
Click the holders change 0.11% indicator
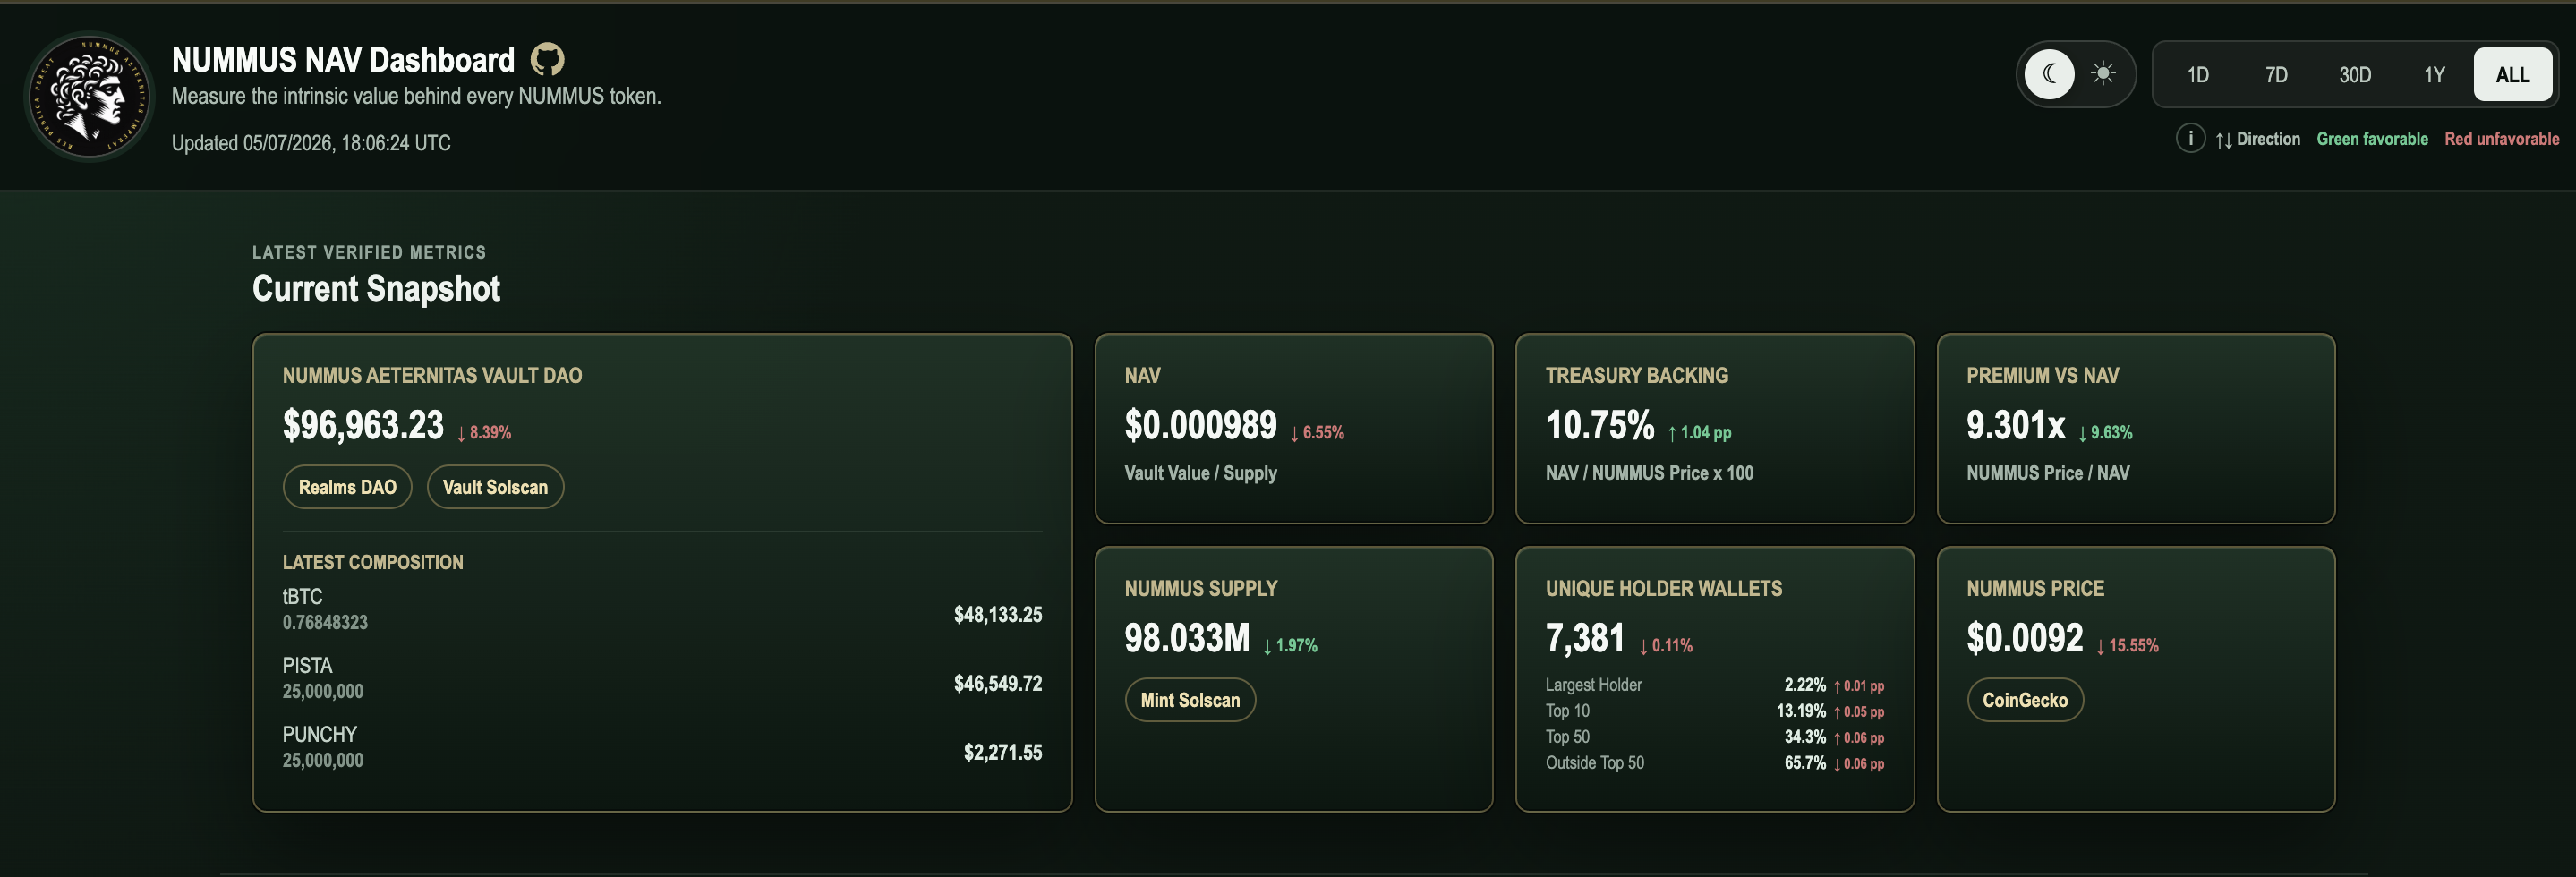[x=1666, y=645]
